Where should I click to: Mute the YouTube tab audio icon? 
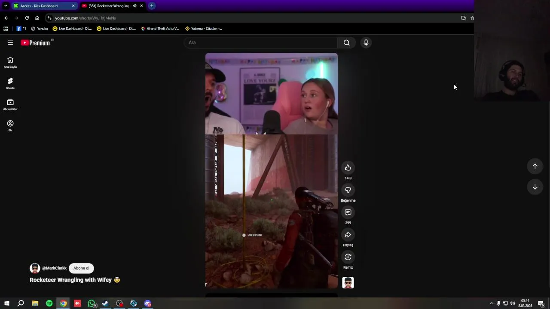[x=134, y=6]
